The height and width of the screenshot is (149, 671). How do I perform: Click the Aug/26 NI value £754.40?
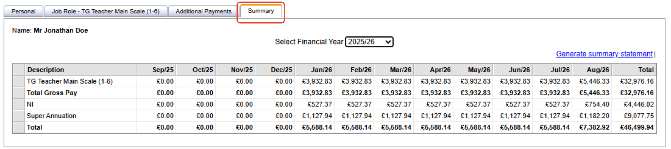(597, 104)
